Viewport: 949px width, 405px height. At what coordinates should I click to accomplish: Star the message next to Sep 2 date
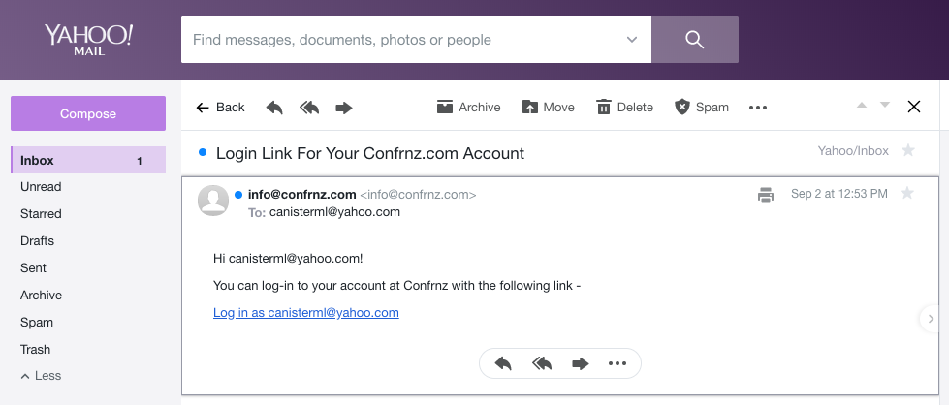(x=906, y=193)
